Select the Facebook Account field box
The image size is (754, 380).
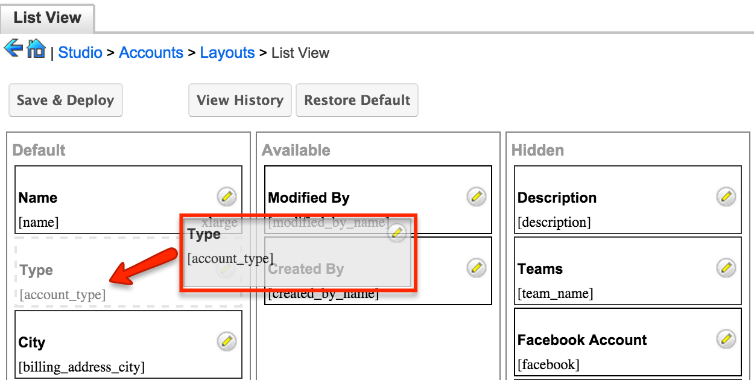[x=628, y=342]
